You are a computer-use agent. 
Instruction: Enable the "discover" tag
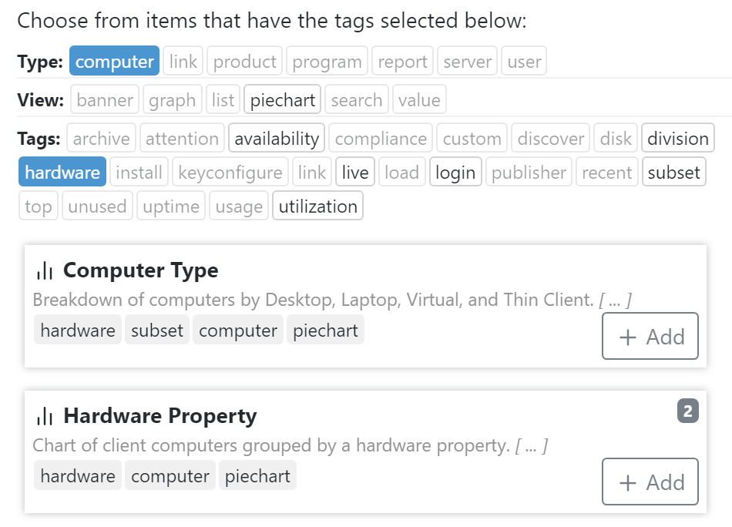(550, 137)
